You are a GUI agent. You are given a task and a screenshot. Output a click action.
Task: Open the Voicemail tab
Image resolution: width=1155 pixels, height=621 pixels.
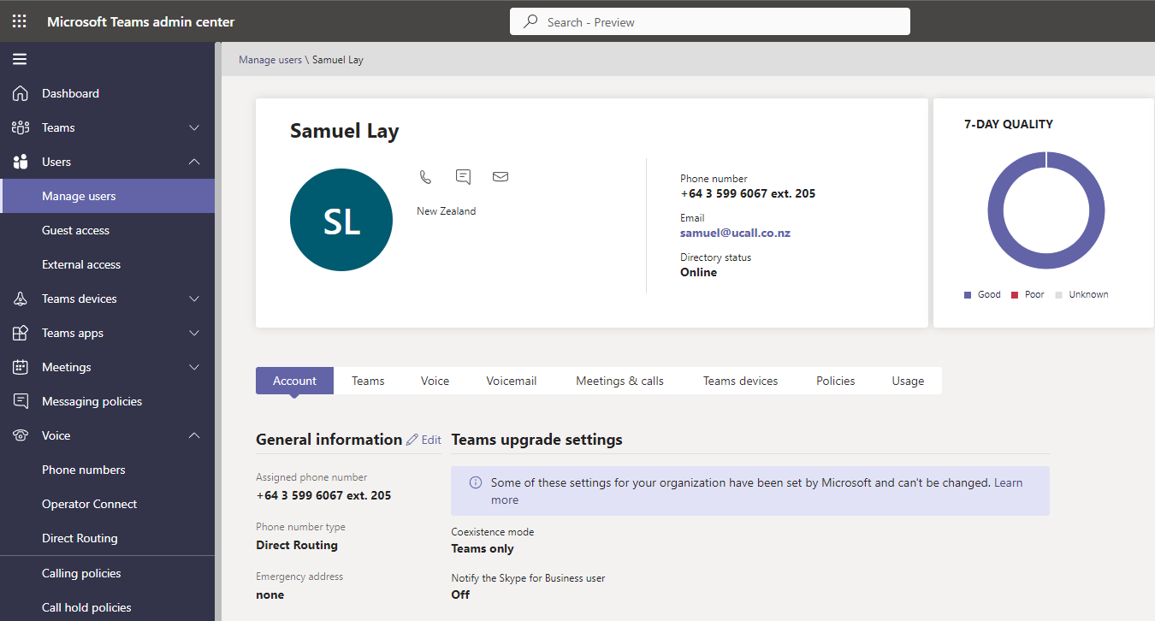512,381
